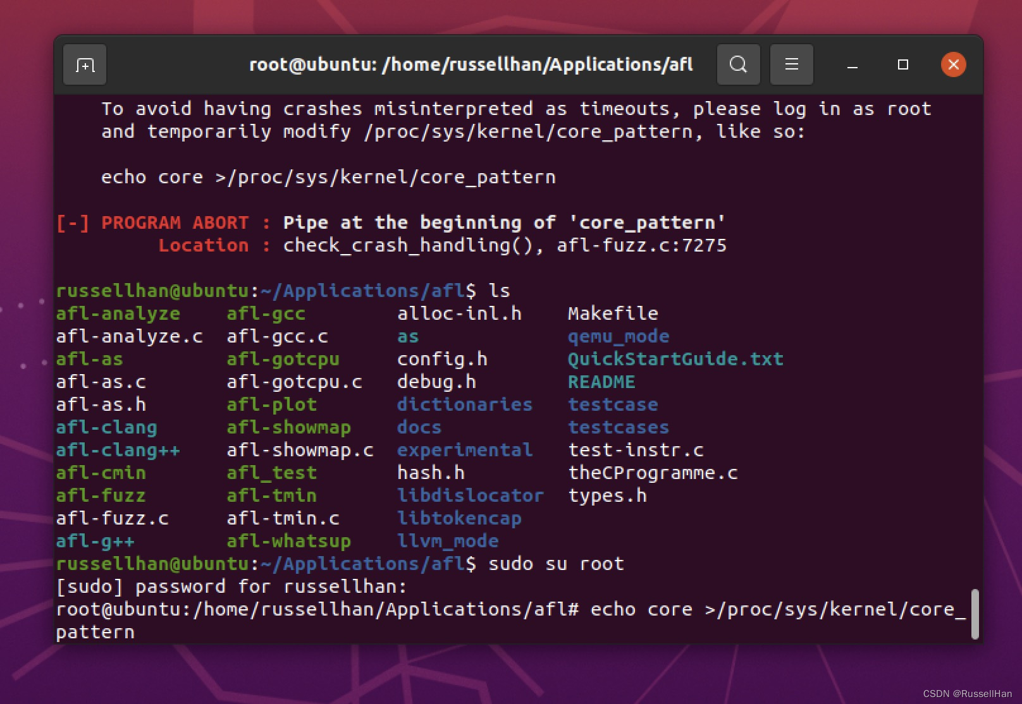Click the libdislocator directory name

pos(471,495)
